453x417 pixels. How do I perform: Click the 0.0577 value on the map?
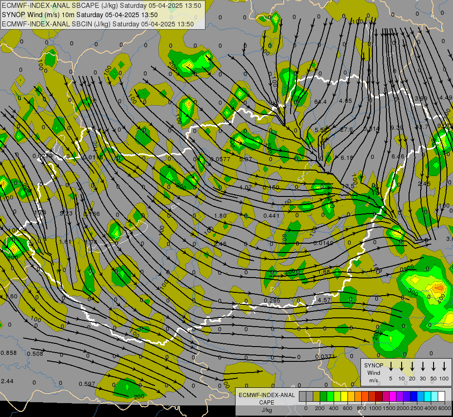(220, 159)
